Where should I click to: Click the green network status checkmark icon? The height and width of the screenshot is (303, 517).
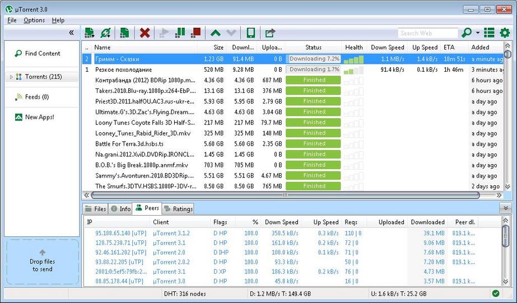pyautogui.click(x=496, y=293)
